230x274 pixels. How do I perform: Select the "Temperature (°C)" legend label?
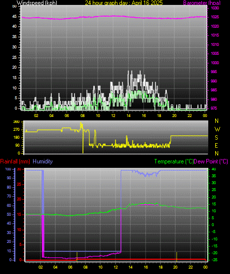click(x=174, y=161)
